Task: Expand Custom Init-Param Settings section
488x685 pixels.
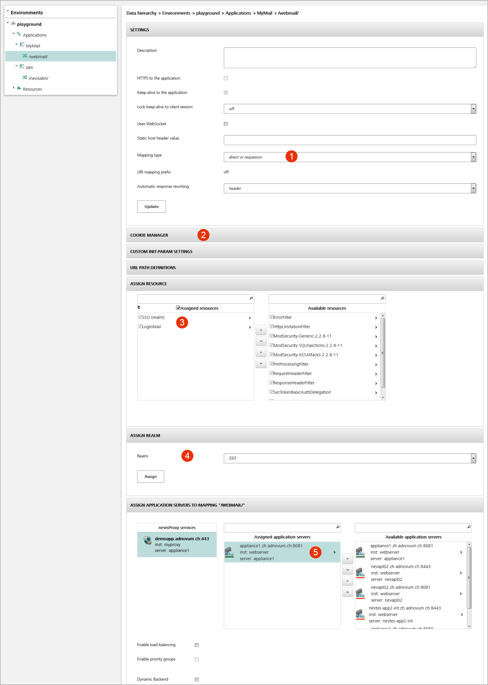Action: coord(305,252)
